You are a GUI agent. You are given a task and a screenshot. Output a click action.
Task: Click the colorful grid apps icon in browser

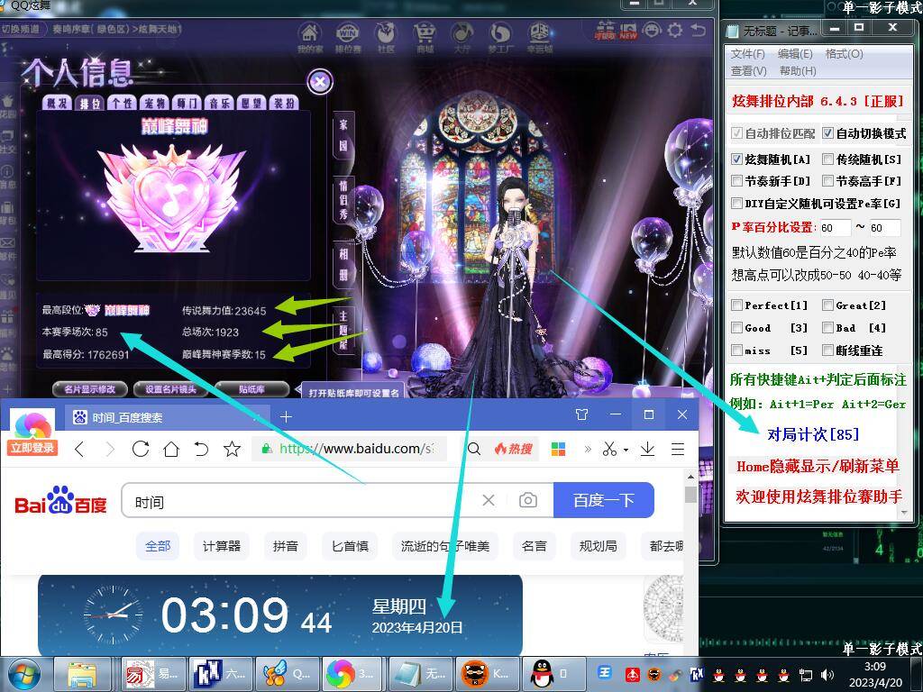pos(558,449)
